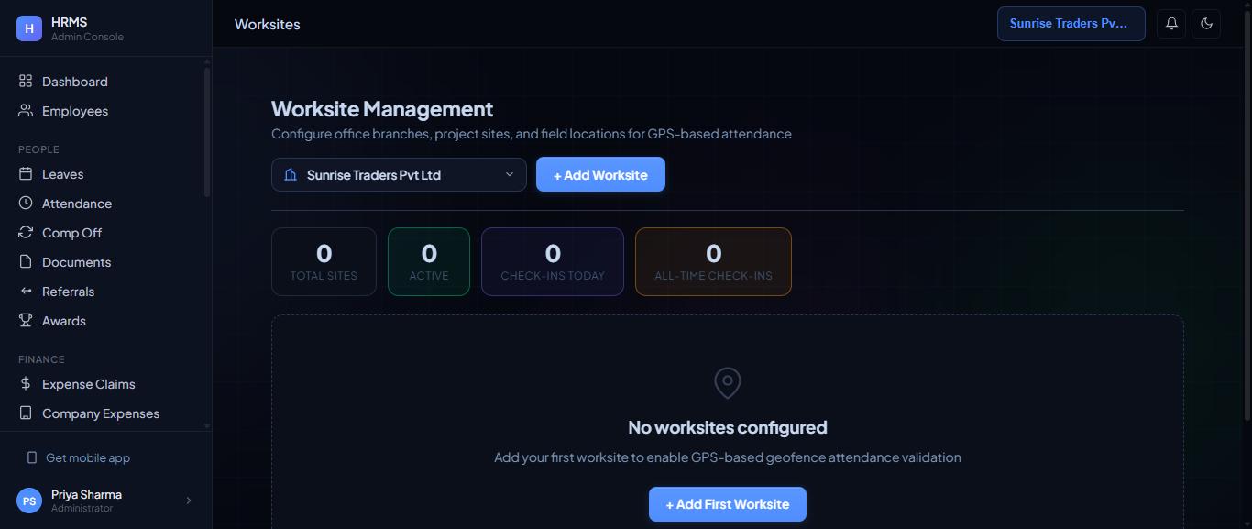Click the Comp Off refresh icon

point(26,233)
